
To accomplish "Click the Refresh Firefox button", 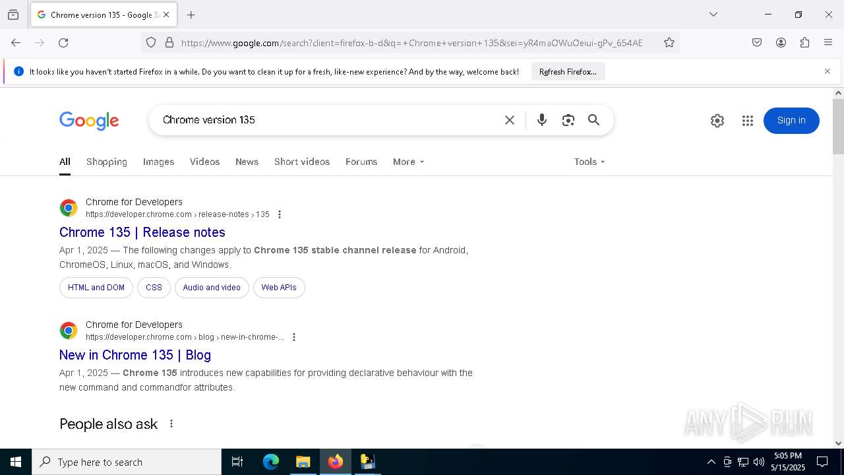I will pos(568,71).
